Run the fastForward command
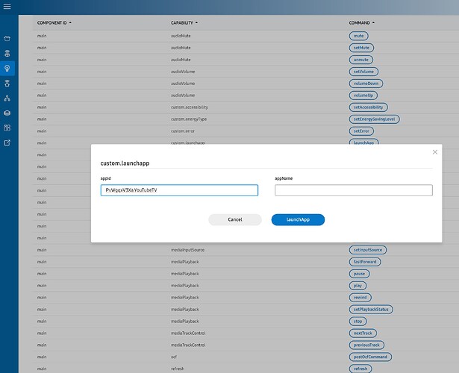The image size is (459, 373). [x=365, y=262]
